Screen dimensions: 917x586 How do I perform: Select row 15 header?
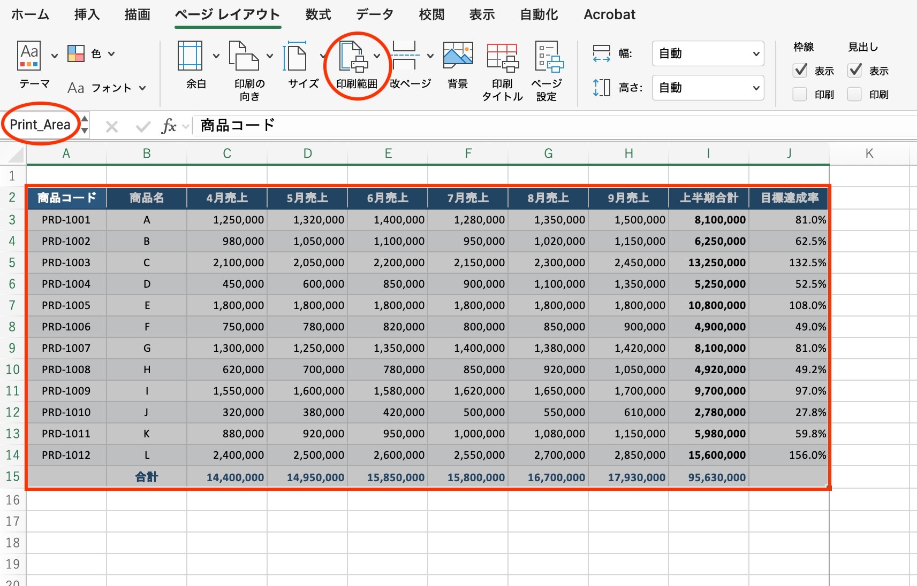pyautogui.click(x=13, y=476)
